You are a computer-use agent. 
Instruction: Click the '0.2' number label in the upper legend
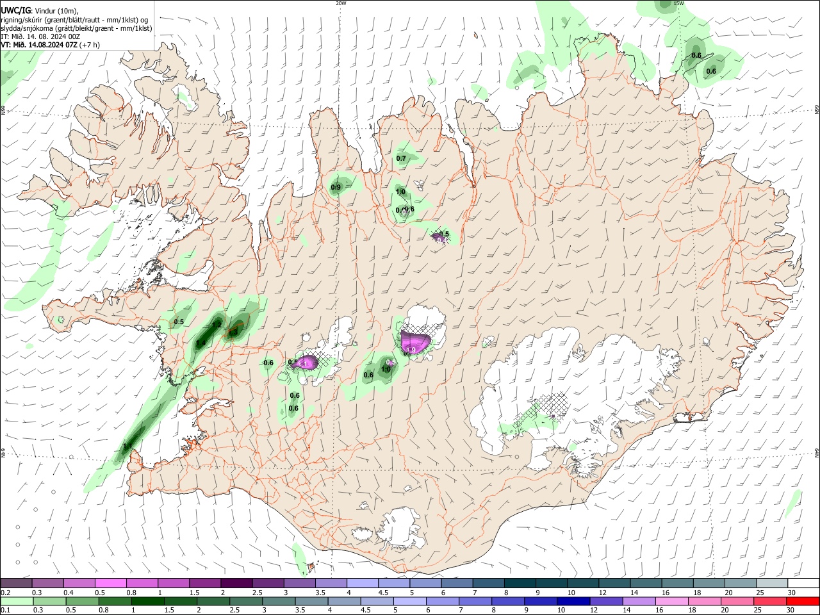click(5, 593)
